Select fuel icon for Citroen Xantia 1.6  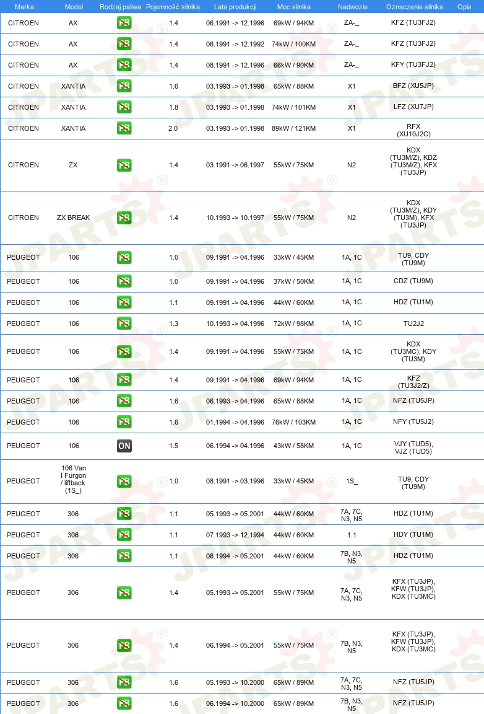(x=124, y=86)
